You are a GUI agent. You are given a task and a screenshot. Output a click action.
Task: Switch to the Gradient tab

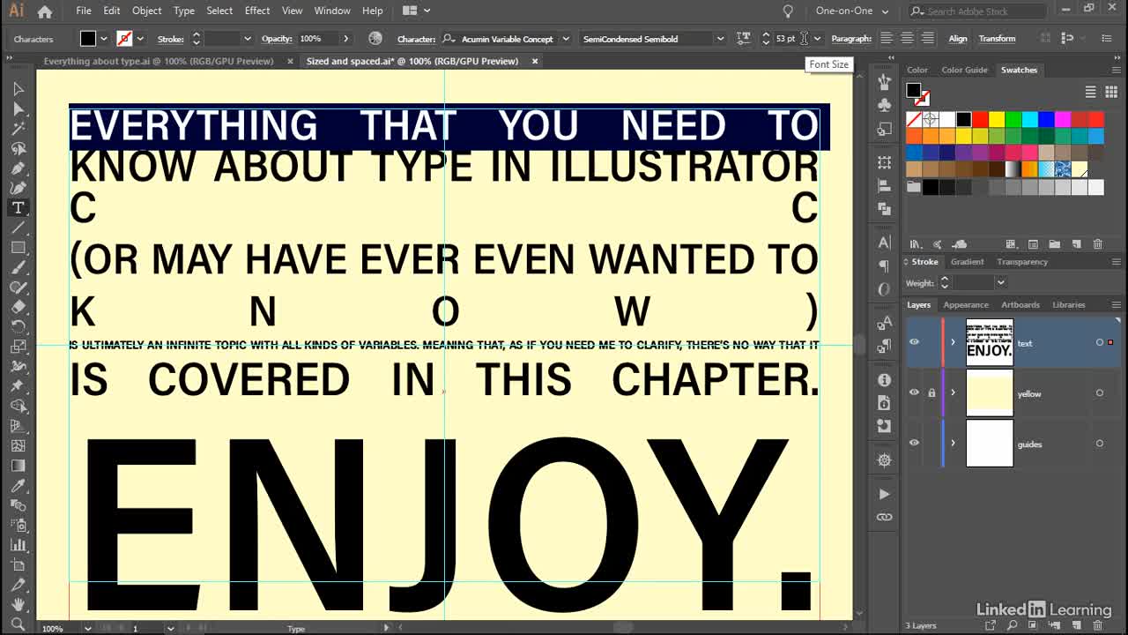[967, 262]
